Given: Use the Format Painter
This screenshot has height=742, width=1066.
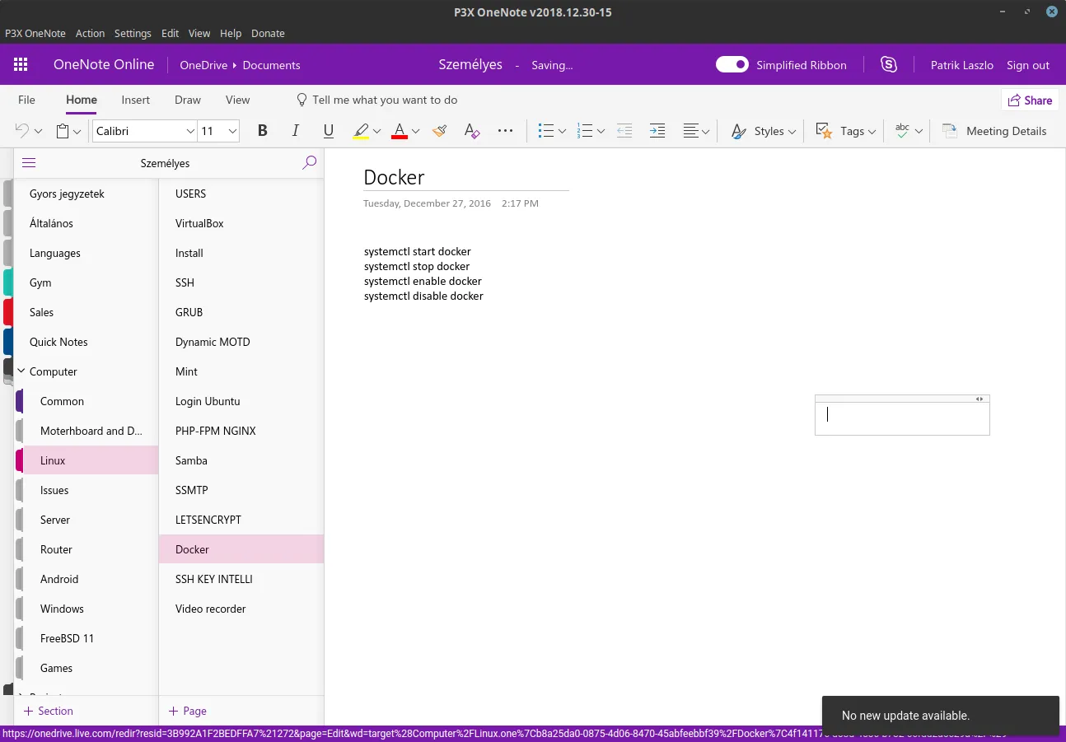Looking at the screenshot, I should pos(439,130).
